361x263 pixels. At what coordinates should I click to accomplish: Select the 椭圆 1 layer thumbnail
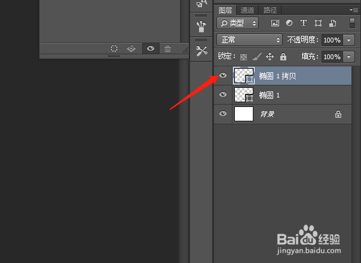[x=244, y=94]
